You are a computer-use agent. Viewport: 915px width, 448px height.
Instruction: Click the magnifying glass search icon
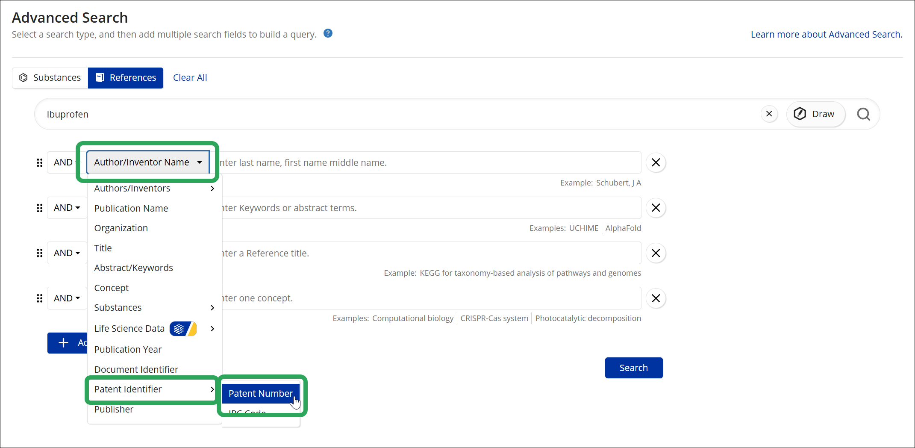pos(863,114)
